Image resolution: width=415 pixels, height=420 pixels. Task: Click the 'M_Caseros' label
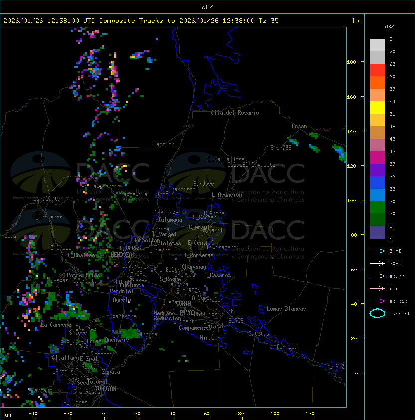click(217, 275)
